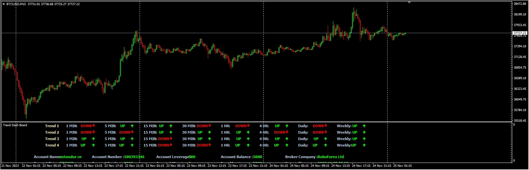529x170 pixels.
Task: Click the Trend 2 Daily red down arrow
Action: pyautogui.click(x=326, y=132)
